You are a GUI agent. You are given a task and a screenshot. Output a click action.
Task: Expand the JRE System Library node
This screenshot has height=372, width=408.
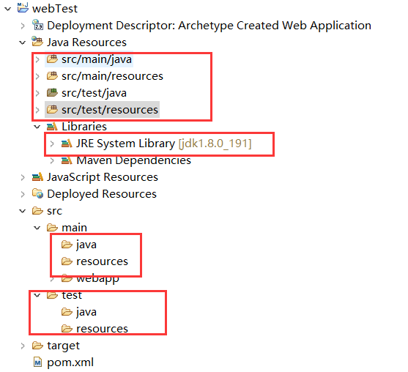click(52, 144)
